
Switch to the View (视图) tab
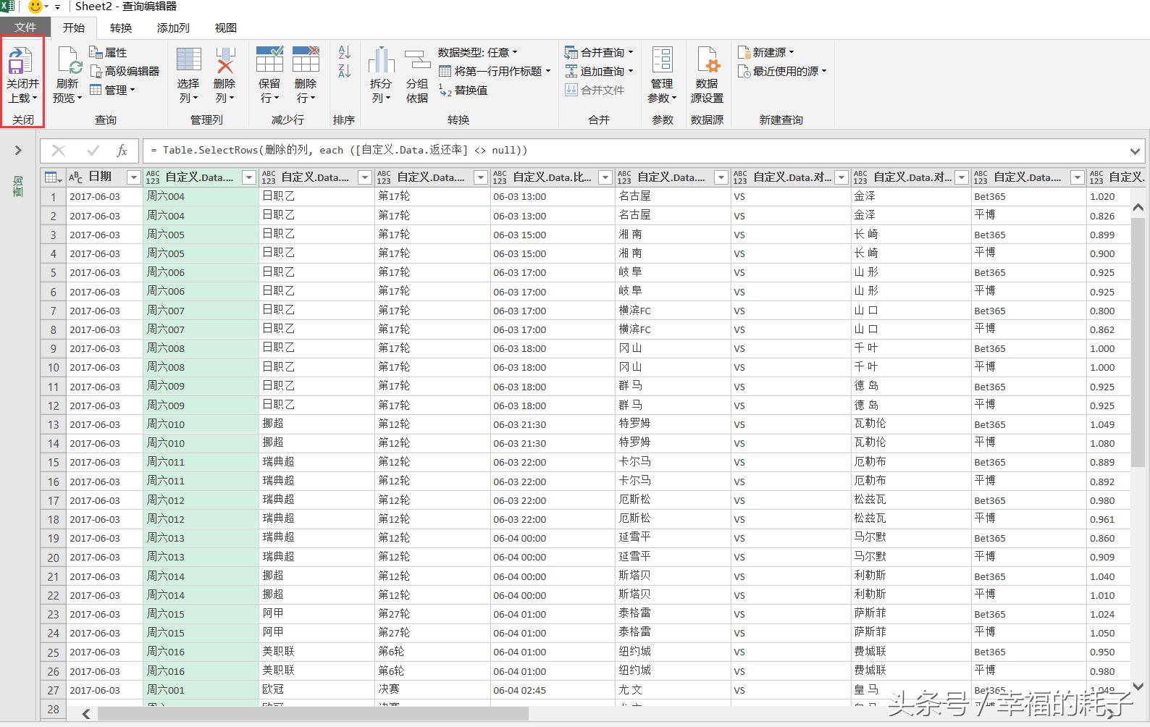tap(225, 28)
